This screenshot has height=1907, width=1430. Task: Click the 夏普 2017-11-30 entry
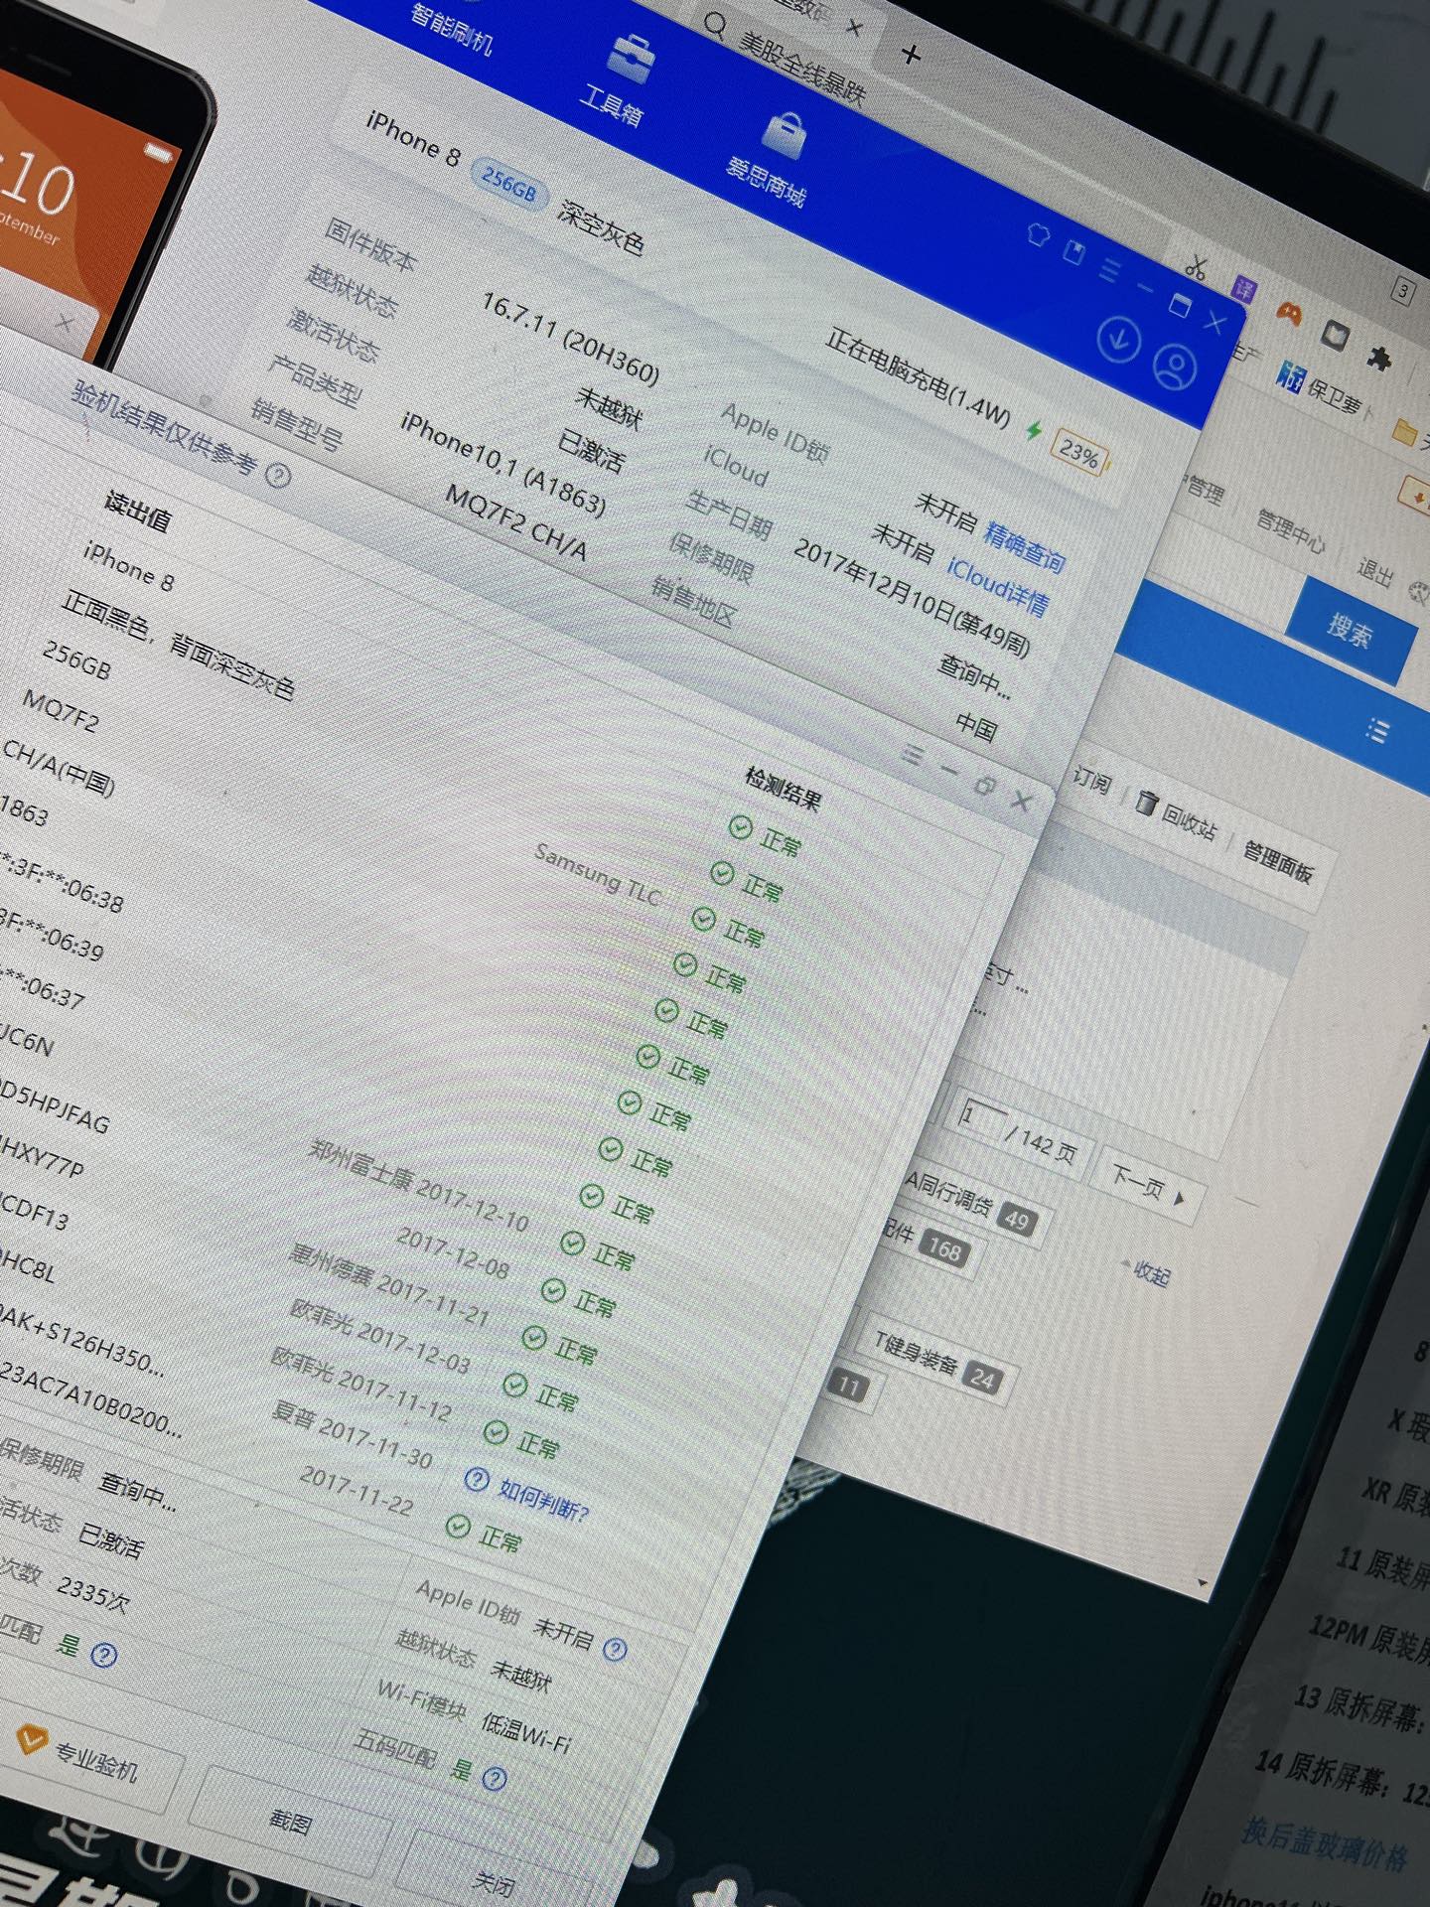[353, 1434]
